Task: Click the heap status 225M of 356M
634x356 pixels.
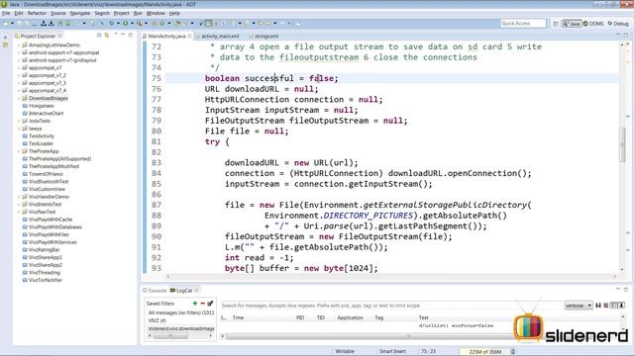Action: point(484,352)
